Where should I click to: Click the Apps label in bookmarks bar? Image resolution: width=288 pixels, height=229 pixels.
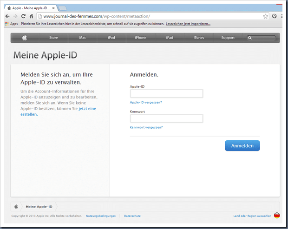coord(14,24)
